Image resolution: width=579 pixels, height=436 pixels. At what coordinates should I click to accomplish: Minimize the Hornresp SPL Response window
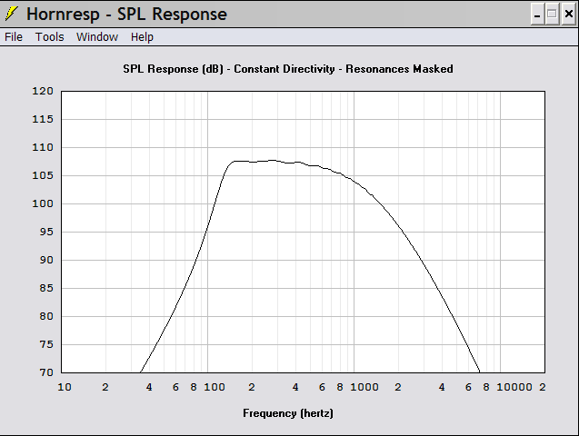[x=537, y=14]
